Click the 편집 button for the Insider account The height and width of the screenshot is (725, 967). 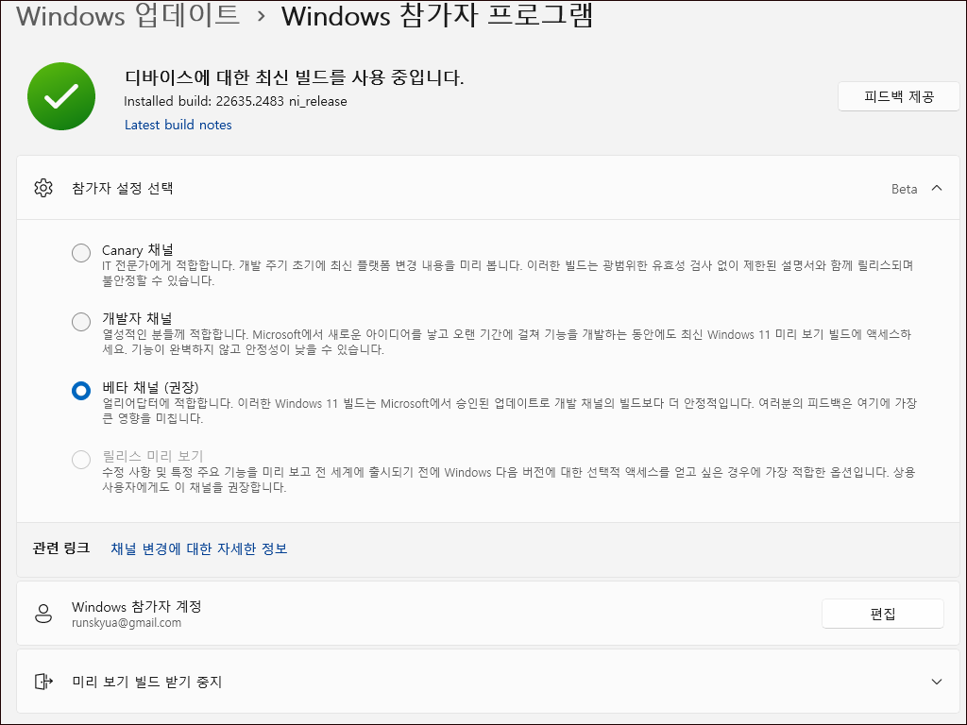coord(882,613)
